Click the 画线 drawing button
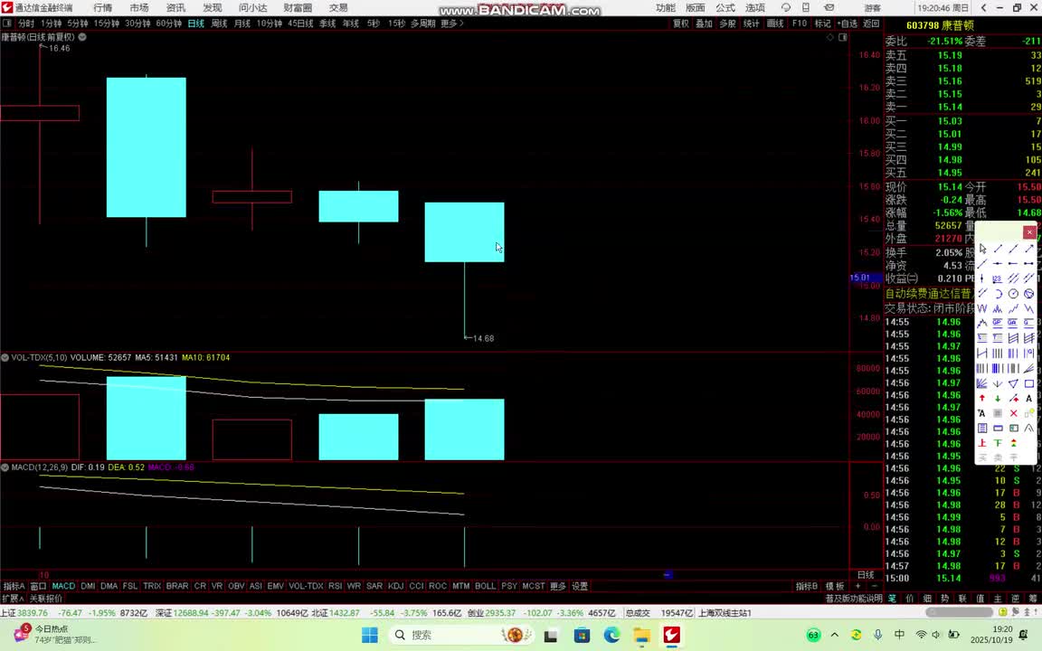 pyautogui.click(x=775, y=24)
